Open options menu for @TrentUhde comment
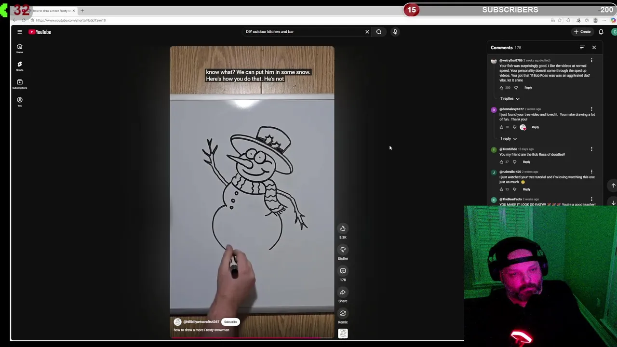The width and height of the screenshot is (617, 347). [591, 149]
